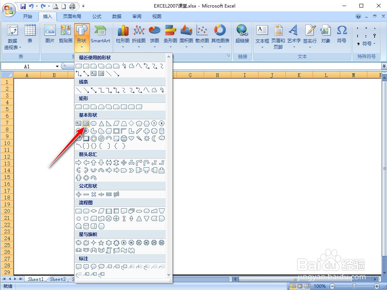
Task: Select the 5-point star shape
Action: click(101, 243)
